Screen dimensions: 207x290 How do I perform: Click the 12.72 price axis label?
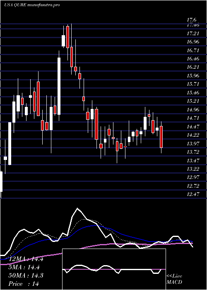pyautogui.click(x=193, y=186)
